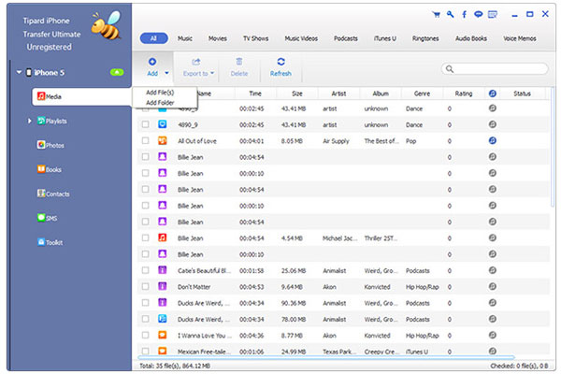Open the Add dropdown arrow

click(x=166, y=73)
